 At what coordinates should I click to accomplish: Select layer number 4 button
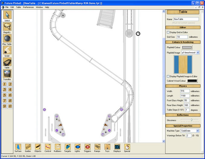10,90
